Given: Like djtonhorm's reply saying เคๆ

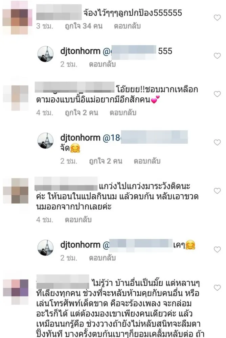Looking at the screenshot, I should (217, 249).
